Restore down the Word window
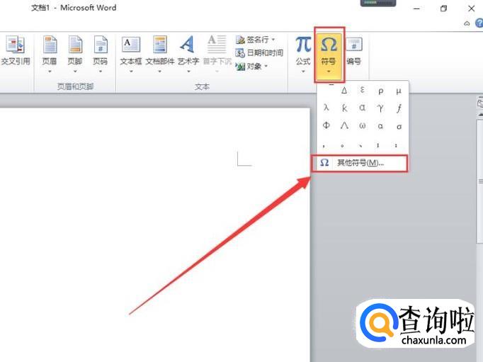 point(443,9)
